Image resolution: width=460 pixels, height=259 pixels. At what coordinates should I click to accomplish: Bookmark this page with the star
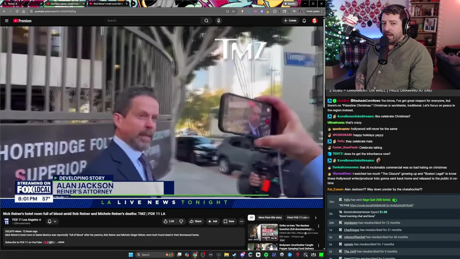pyautogui.click(x=233, y=11)
